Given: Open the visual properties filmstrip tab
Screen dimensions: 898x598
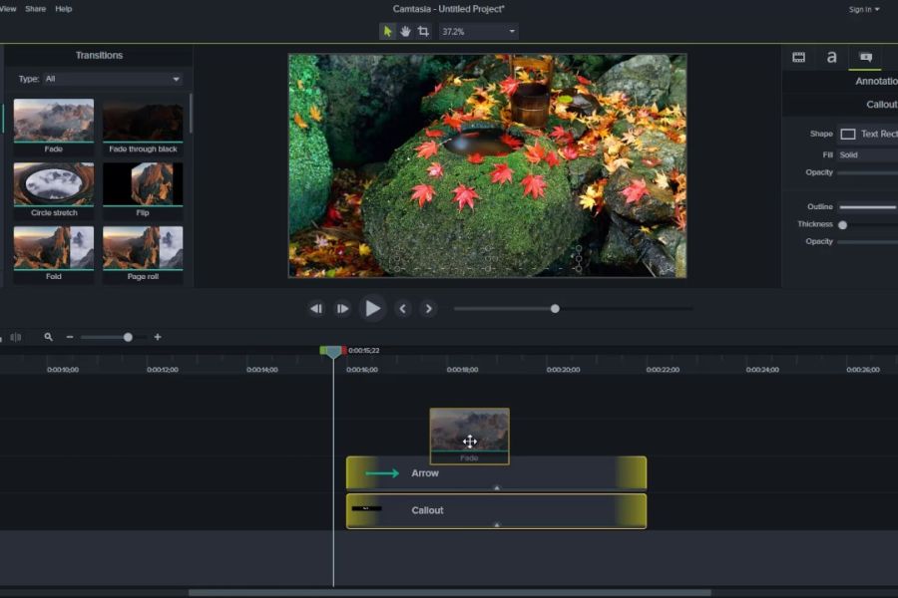Looking at the screenshot, I should [798, 57].
